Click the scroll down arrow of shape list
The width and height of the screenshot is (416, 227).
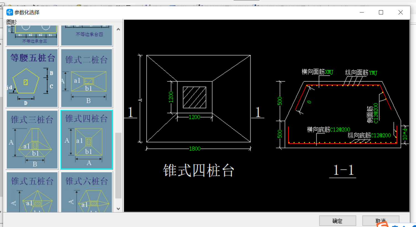pos(118,209)
